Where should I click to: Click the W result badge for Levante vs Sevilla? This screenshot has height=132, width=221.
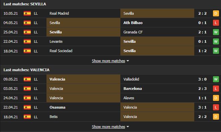point(216,41)
